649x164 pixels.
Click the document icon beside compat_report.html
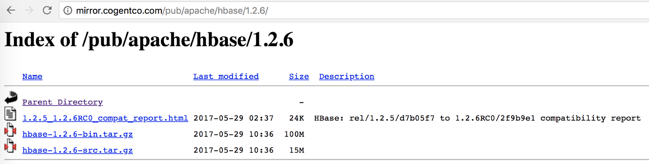point(10,114)
